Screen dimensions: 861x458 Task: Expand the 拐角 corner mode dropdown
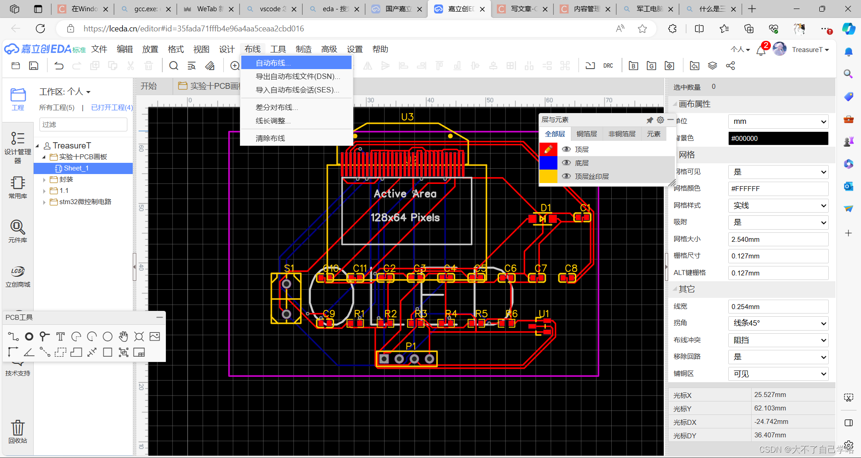point(778,323)
